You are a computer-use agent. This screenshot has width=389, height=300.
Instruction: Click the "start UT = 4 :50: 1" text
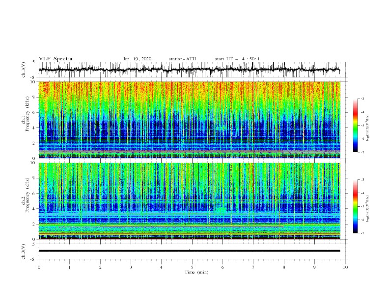(237, 59)
